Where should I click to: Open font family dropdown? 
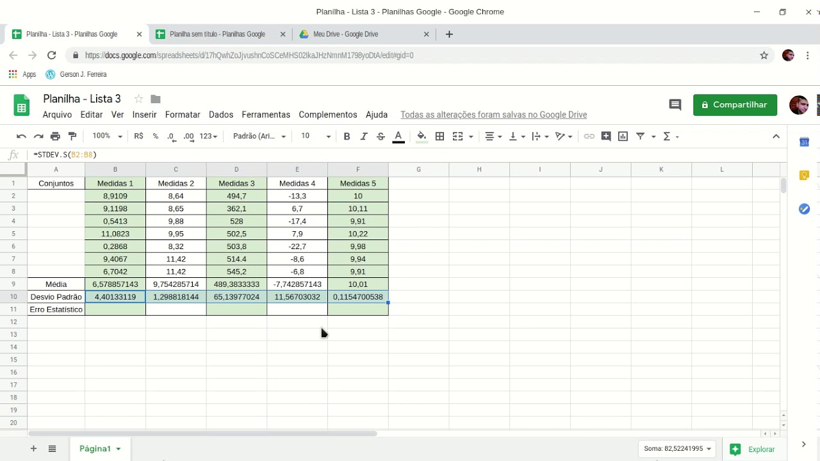click(x=259, y=136)
